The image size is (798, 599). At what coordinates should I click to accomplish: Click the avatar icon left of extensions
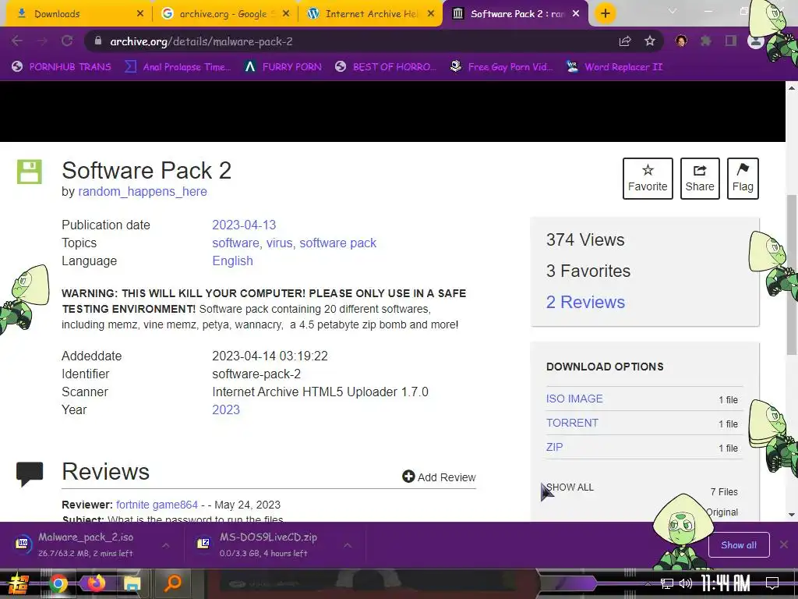pyautogui.click(x=681, y=41)
